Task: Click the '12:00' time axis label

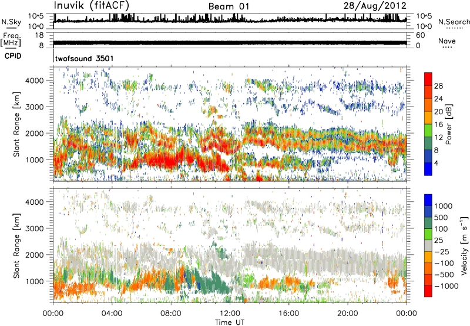Action: (x=230, y=314)
